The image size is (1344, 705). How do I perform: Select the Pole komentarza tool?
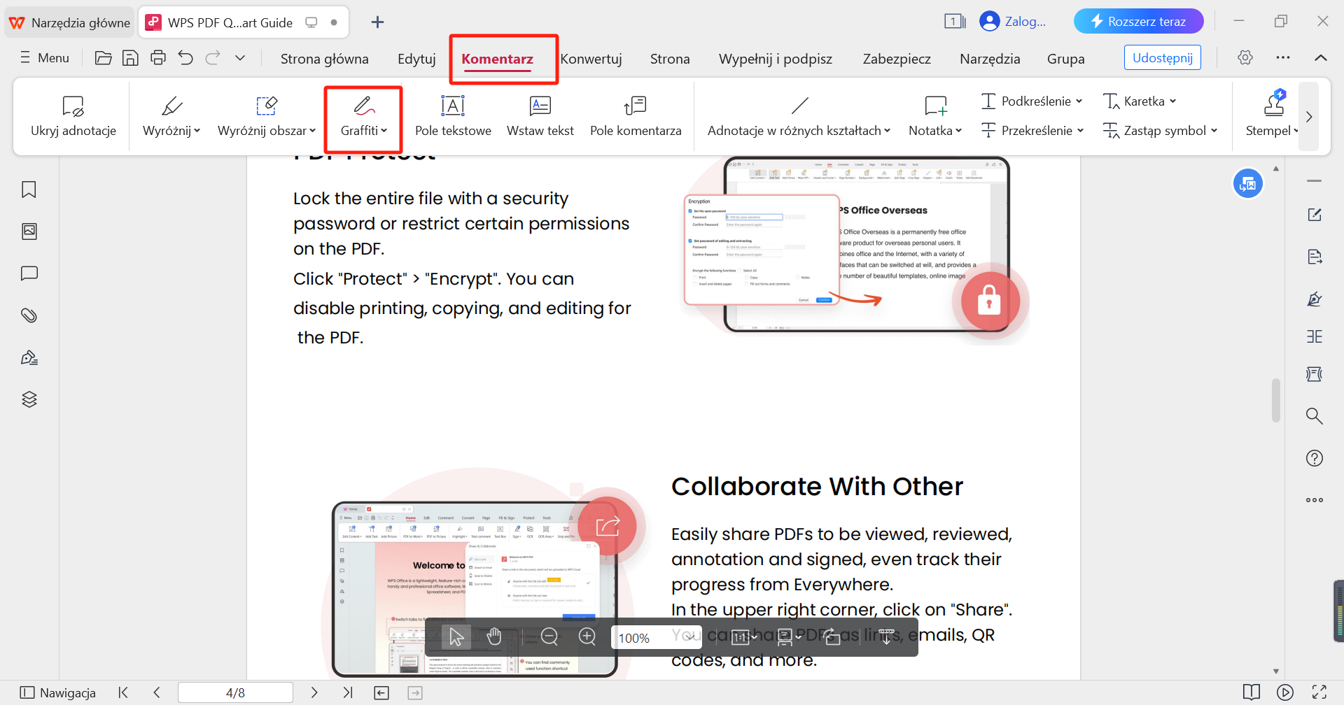[x=636, y=116]
